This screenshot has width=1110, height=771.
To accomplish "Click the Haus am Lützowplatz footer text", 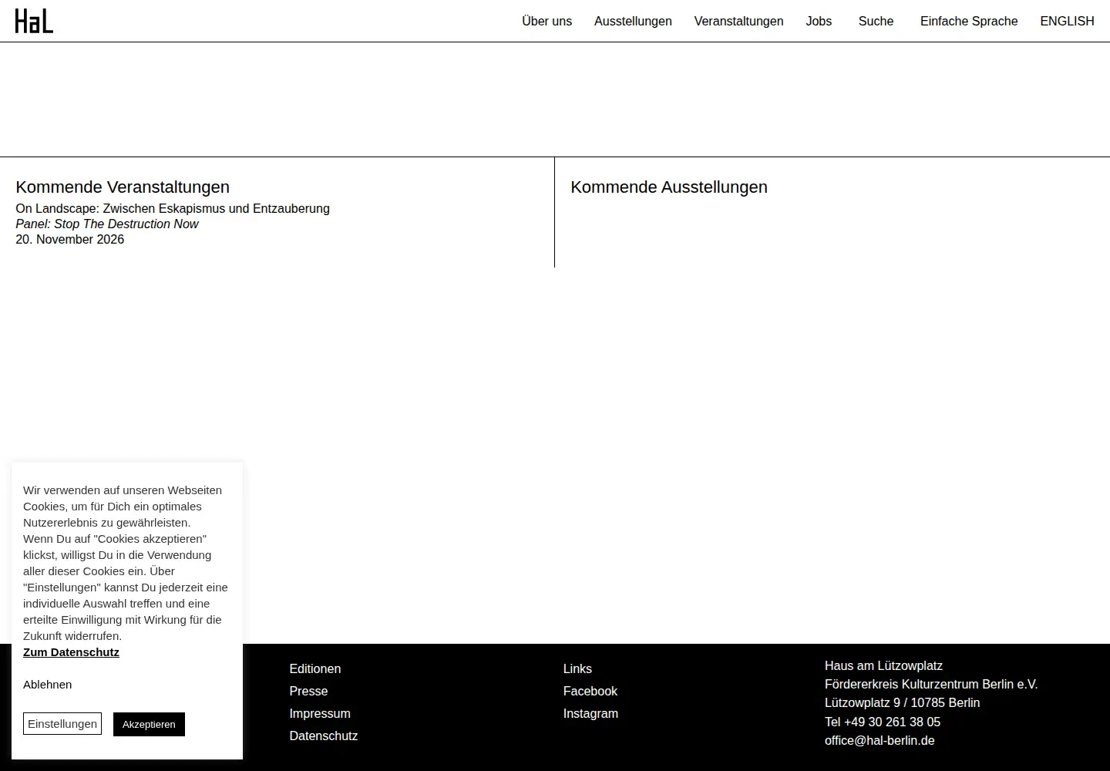I will point(883,666).
